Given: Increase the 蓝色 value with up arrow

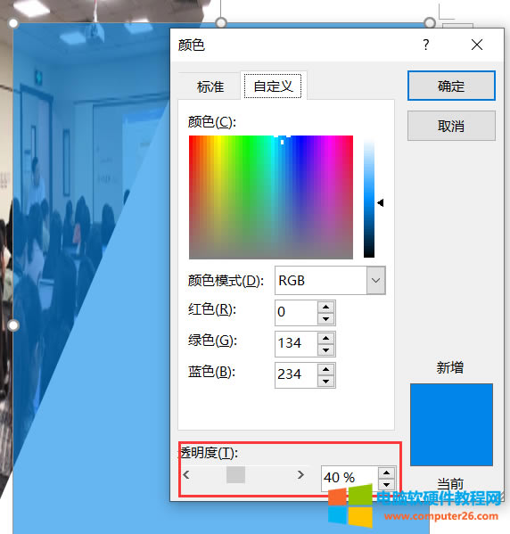Looking at the screenshot, I should (x=326, y=369).
